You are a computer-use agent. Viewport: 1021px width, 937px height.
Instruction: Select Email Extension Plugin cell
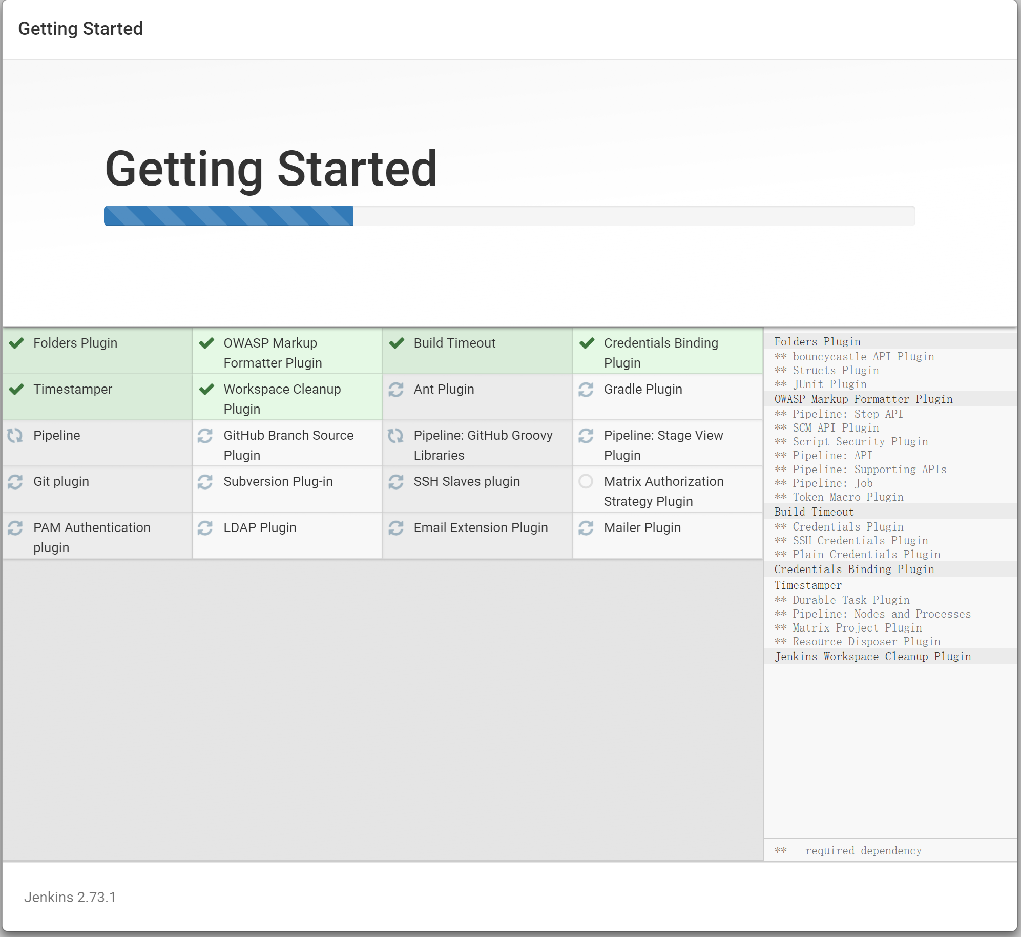pyautogui.click(x=481, y=527)
